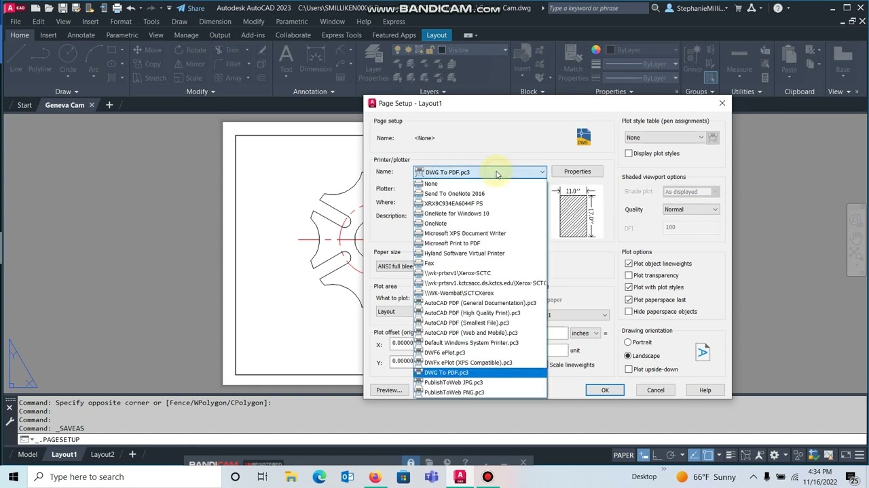This screenshot has width=869, height=488.
Task: Click the Base view icon
Action: coord(843,59)
